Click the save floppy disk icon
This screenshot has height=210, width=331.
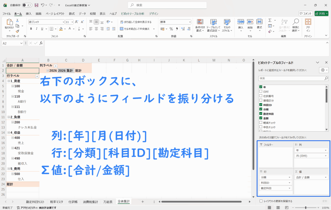[36, 5]
